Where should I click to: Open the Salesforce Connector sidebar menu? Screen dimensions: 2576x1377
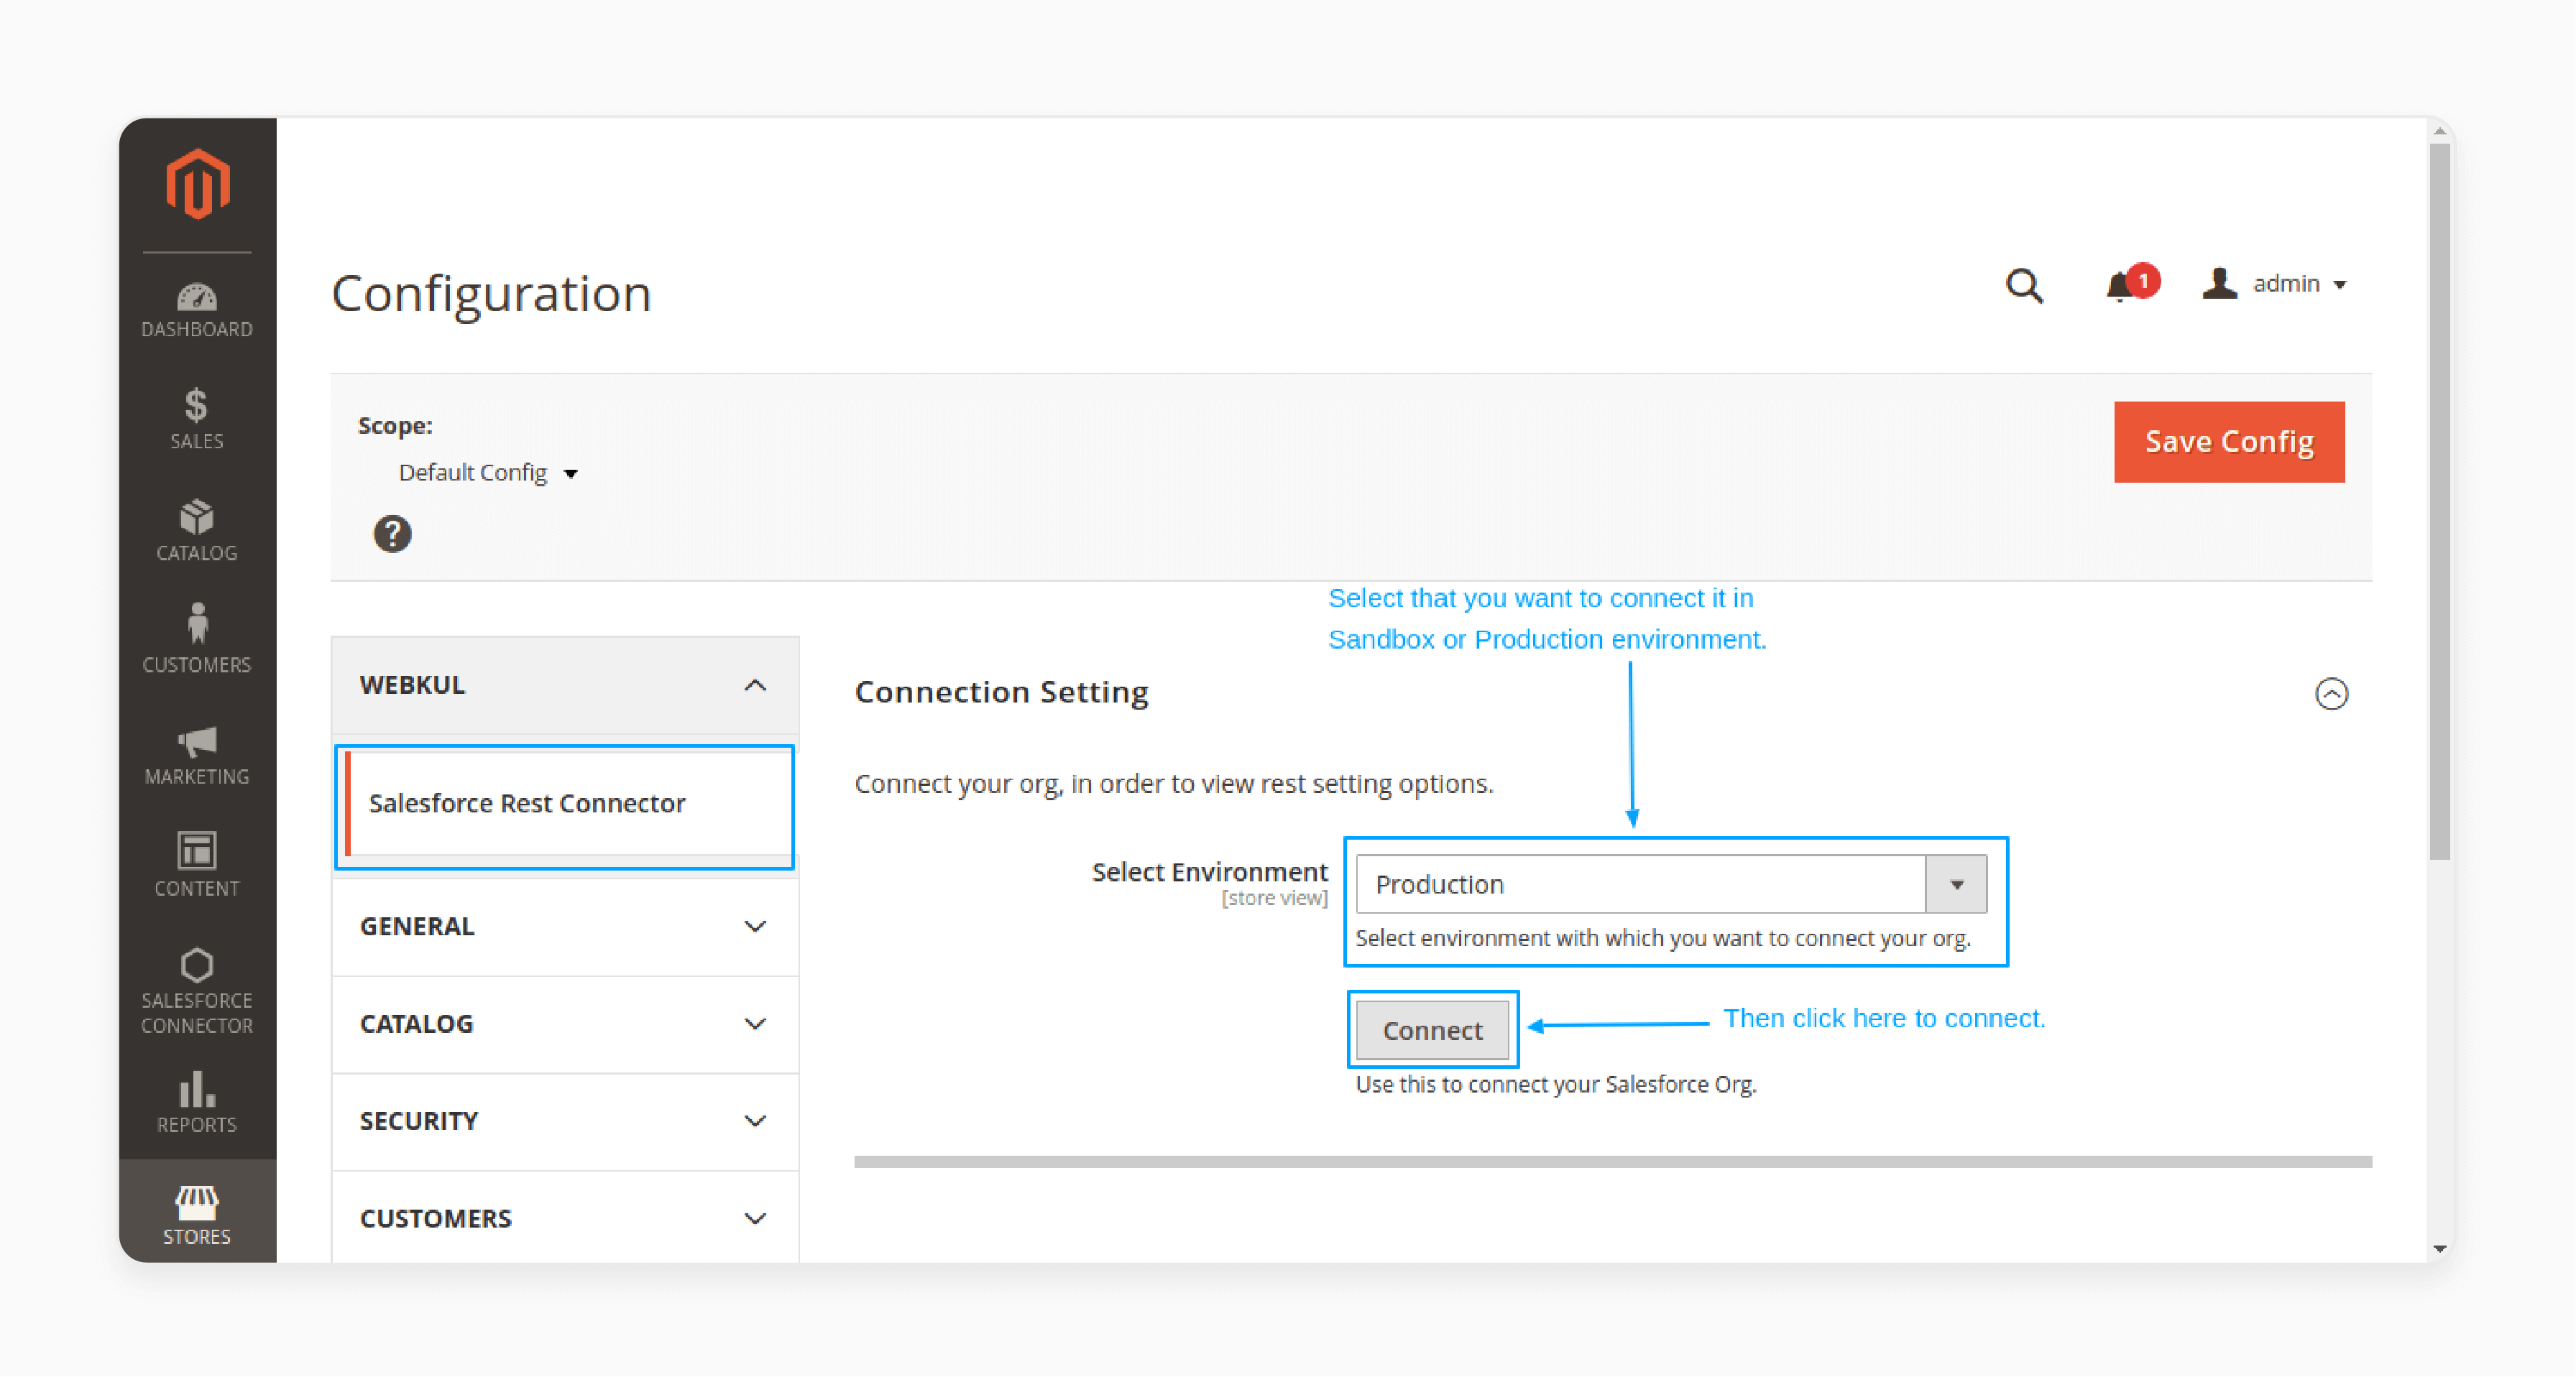pos(197,991)
